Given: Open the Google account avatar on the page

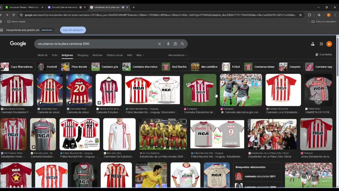Looking at the screenshot, I should [x=329, y=44].
